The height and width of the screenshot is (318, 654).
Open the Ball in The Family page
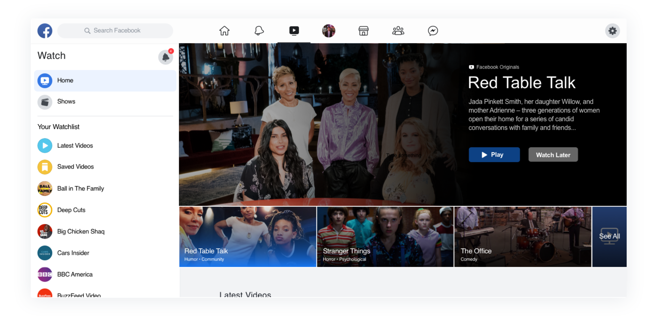point(105,188)
